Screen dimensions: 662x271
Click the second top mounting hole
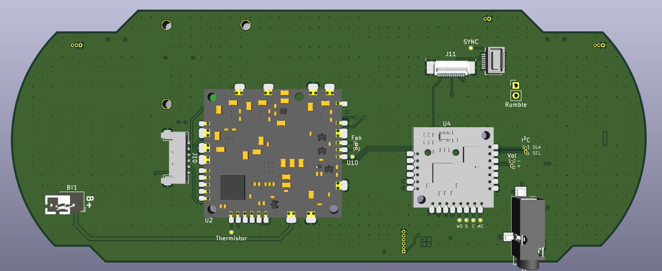pyautogui.click(x=245, y=25)
